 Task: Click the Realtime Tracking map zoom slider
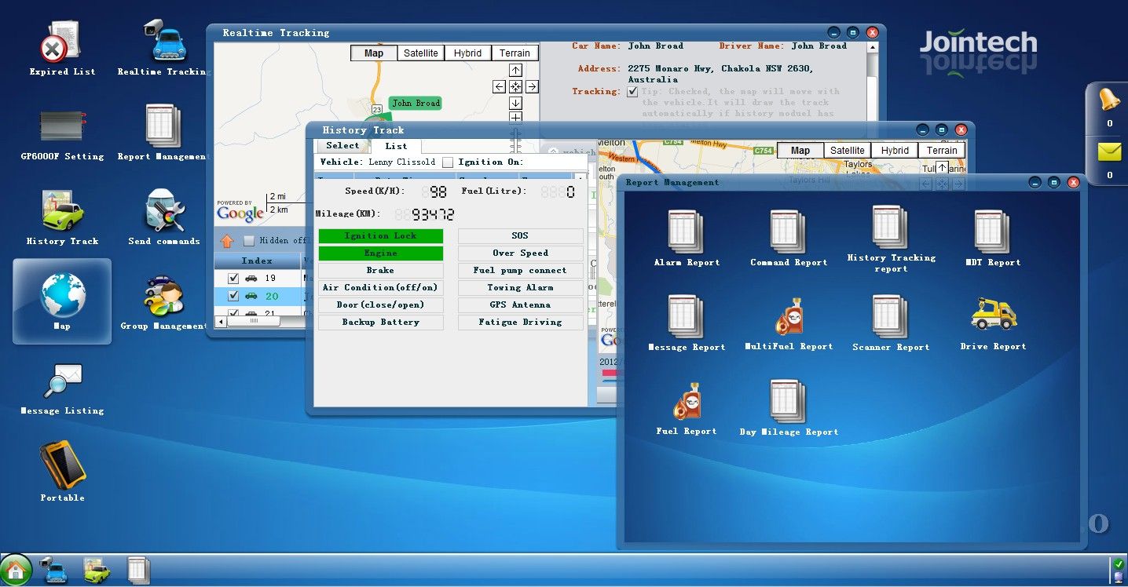(x=516, y=140)
